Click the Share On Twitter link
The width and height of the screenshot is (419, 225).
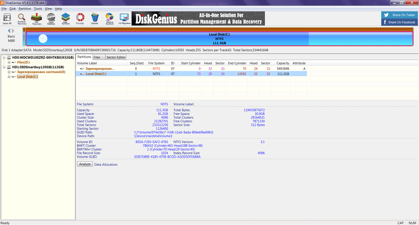(x=400, y=15)
